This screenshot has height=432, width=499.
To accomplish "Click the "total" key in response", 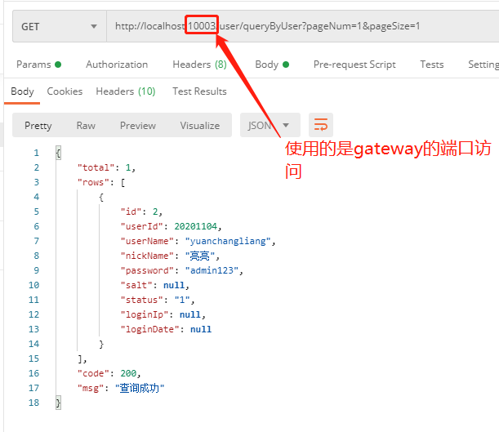I will pyautogui.click(x=96, y=167).
